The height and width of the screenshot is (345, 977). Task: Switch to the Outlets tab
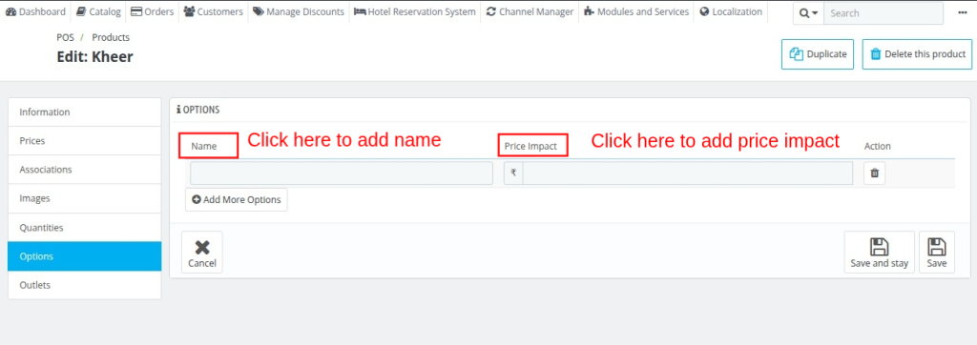point(84,285)
